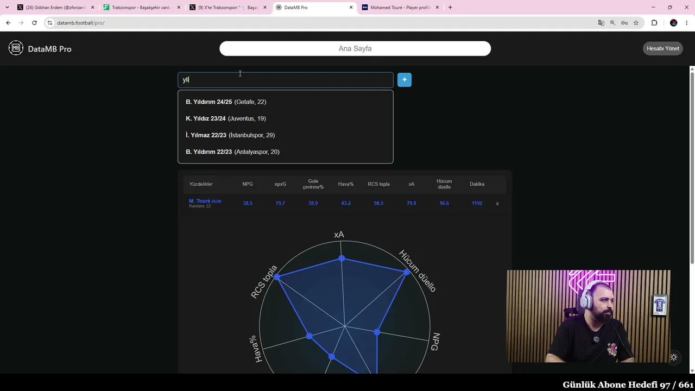The image size is (695, 391).
Task: Click NPG value 38.5
Action: pyautogui.click(x=248, y=203)
